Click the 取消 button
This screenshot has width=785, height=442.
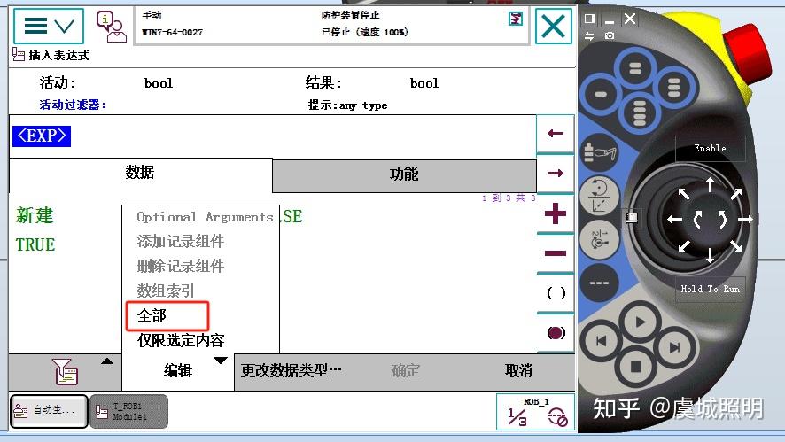[x=518, y=371]
